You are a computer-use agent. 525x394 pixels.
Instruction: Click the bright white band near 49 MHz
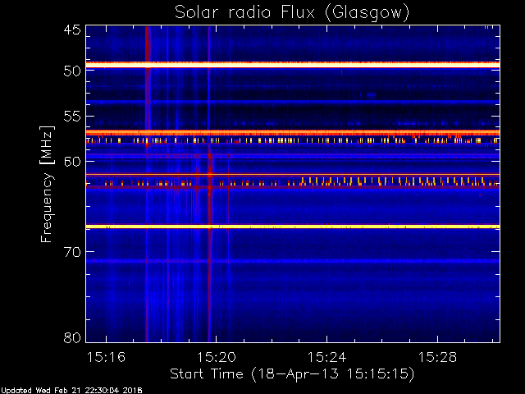pos(293,65)
